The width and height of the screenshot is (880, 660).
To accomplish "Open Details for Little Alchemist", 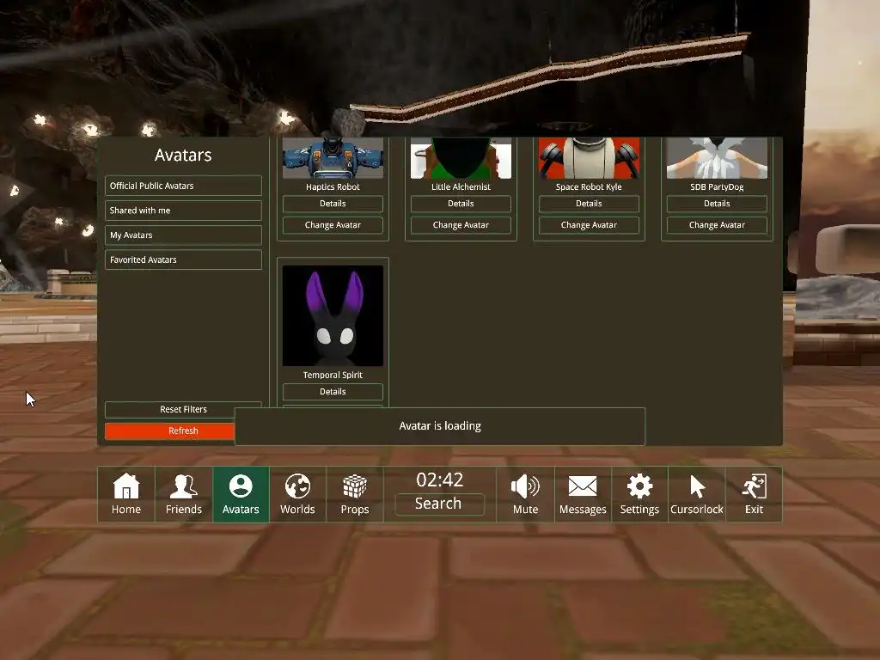I will [461, 204].
